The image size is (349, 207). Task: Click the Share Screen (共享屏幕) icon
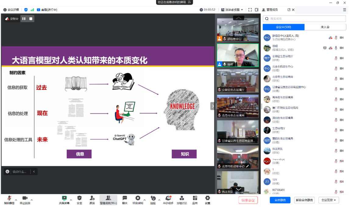[x=64, y=198]
